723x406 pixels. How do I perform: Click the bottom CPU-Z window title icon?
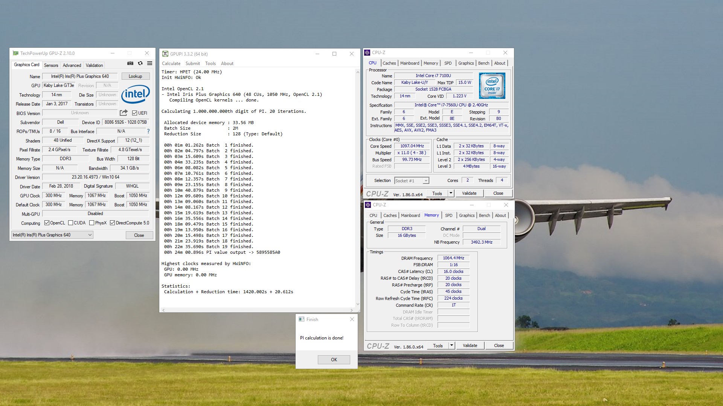point(368,205)
